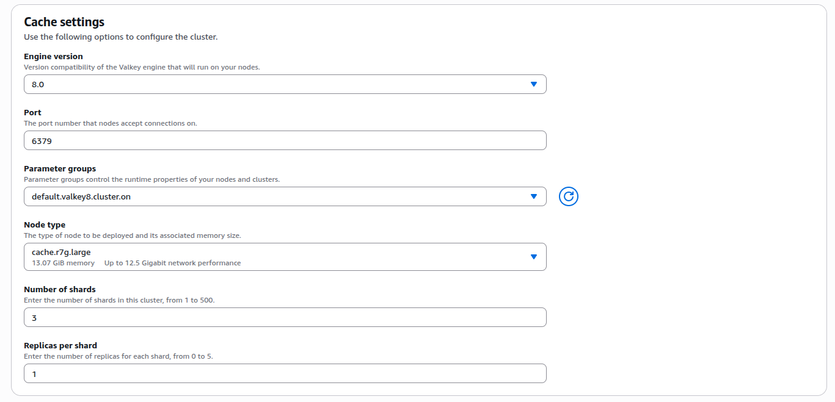Click the cluster configuration description text
835x402 pixels.
coord(120,37)
